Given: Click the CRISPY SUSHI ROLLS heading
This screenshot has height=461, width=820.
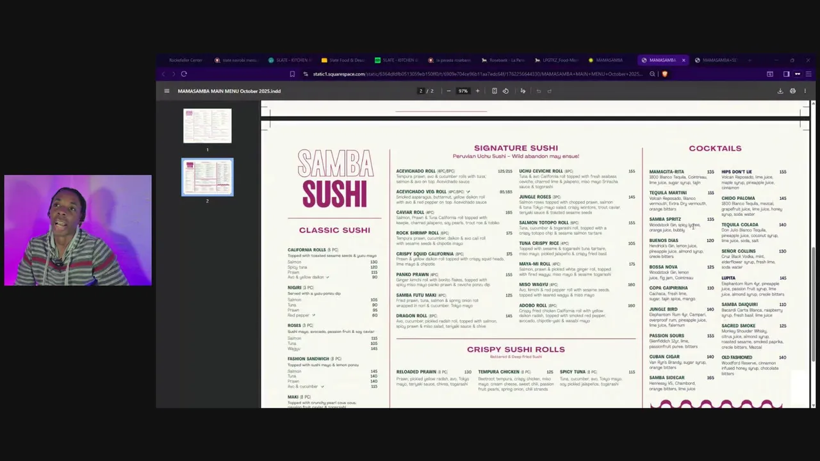Looking at the screenshot, I should click(516, 349).
